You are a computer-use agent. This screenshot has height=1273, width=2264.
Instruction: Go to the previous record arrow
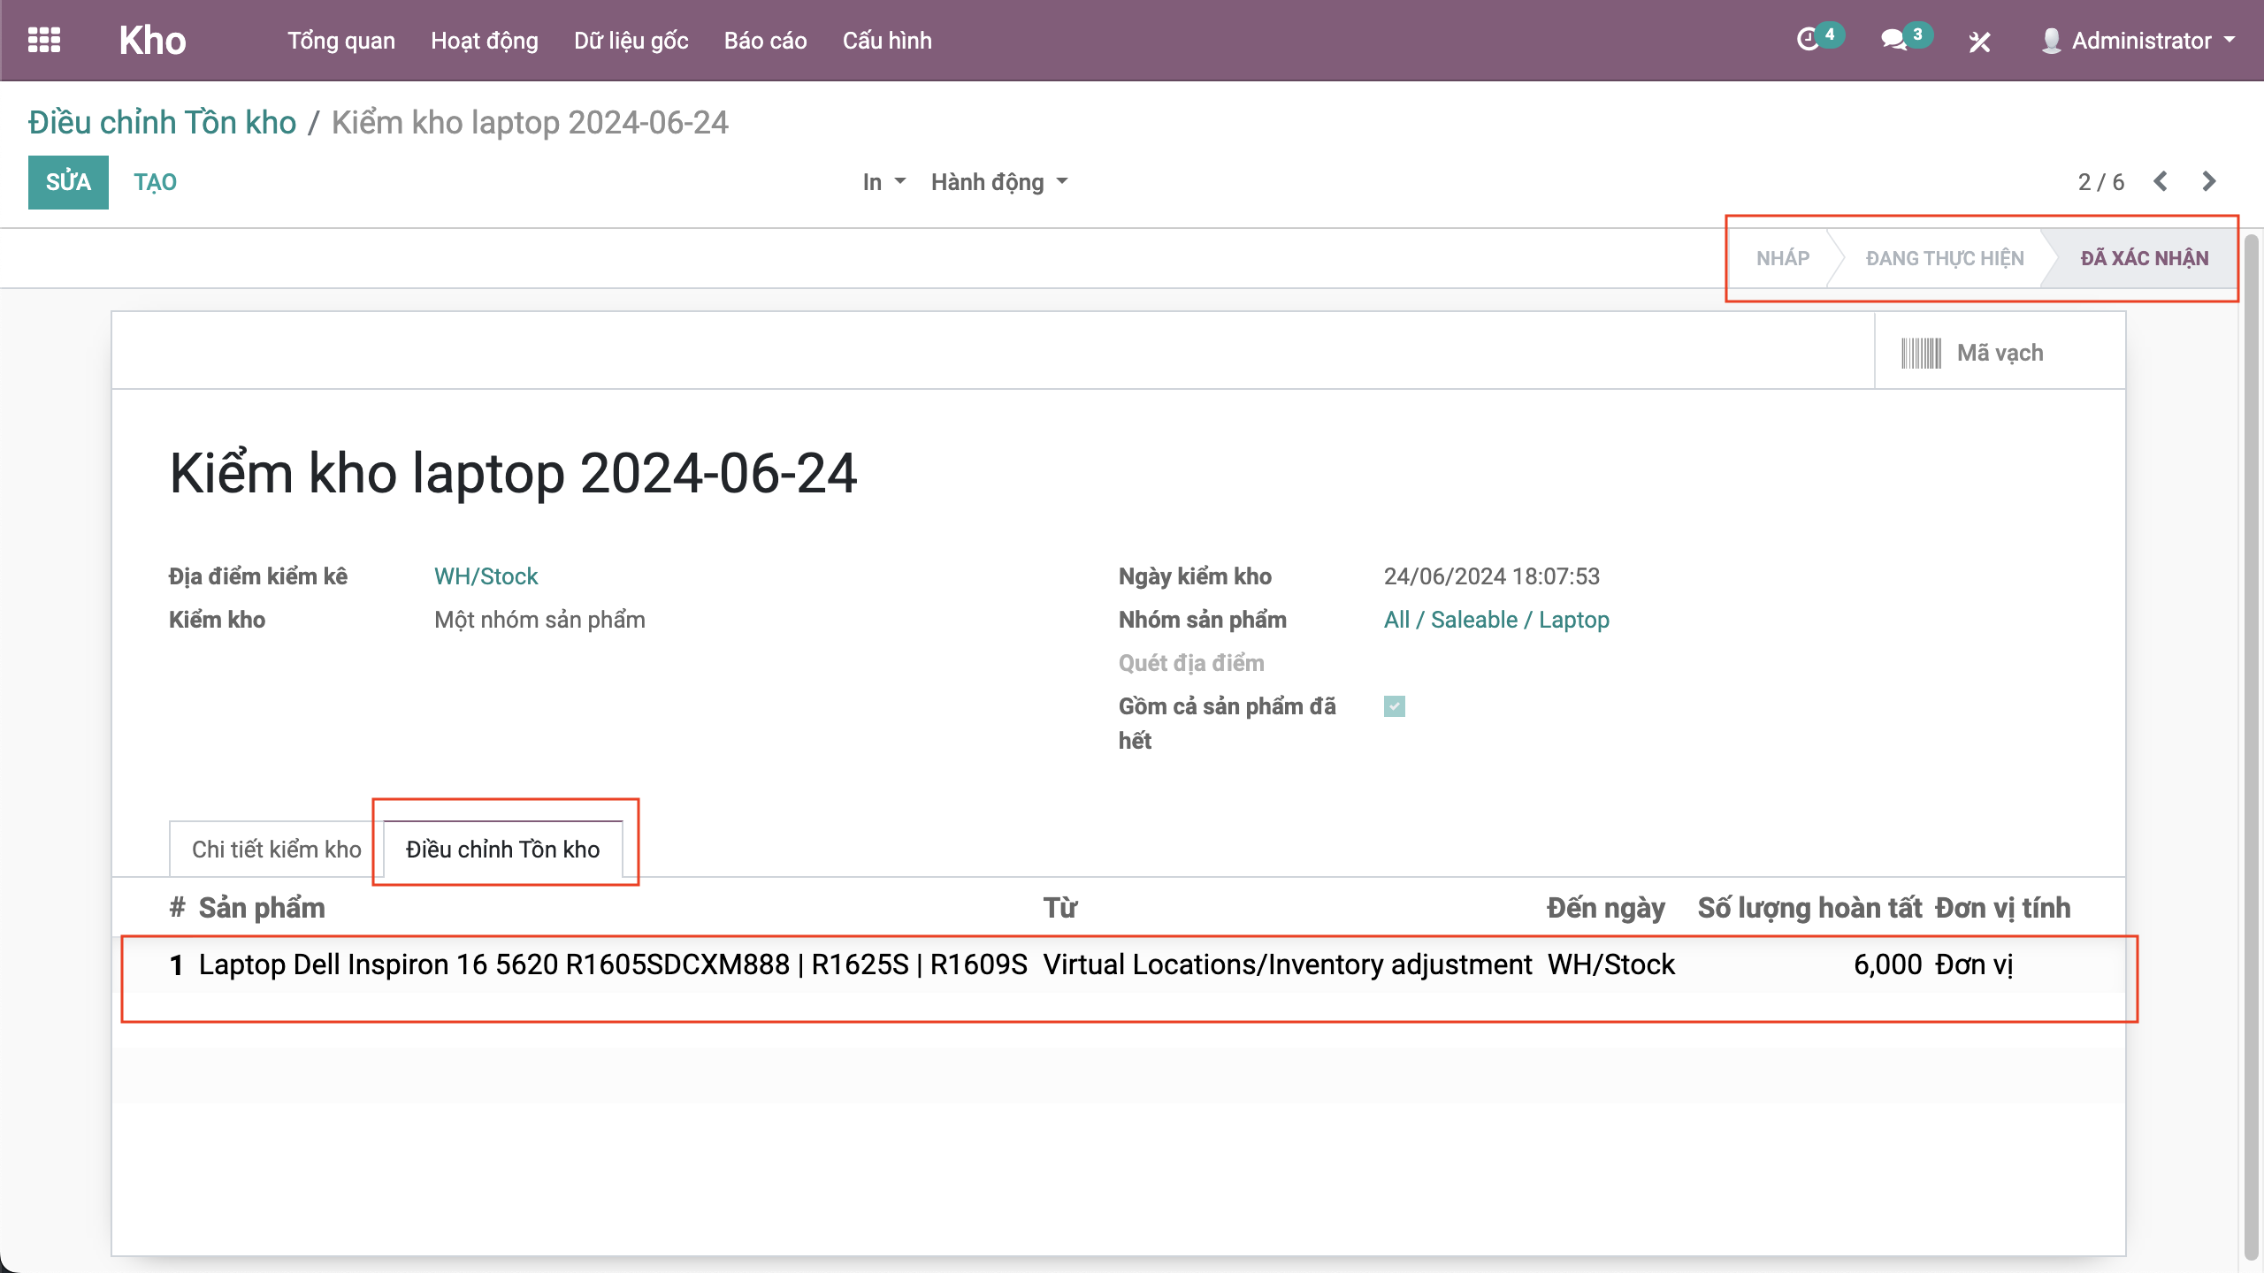coord(2161,181)
